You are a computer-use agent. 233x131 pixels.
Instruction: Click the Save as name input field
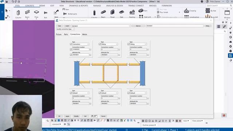(175, 26)
